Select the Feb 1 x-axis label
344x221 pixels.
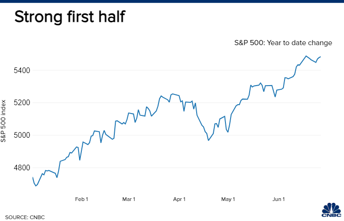pos(81,199)
